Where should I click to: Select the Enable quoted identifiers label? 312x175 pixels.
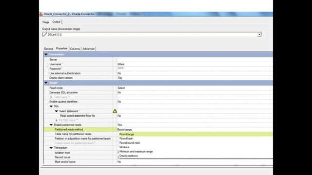tap(63, 102)
